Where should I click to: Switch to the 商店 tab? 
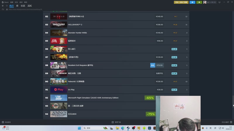coord(11,6)
